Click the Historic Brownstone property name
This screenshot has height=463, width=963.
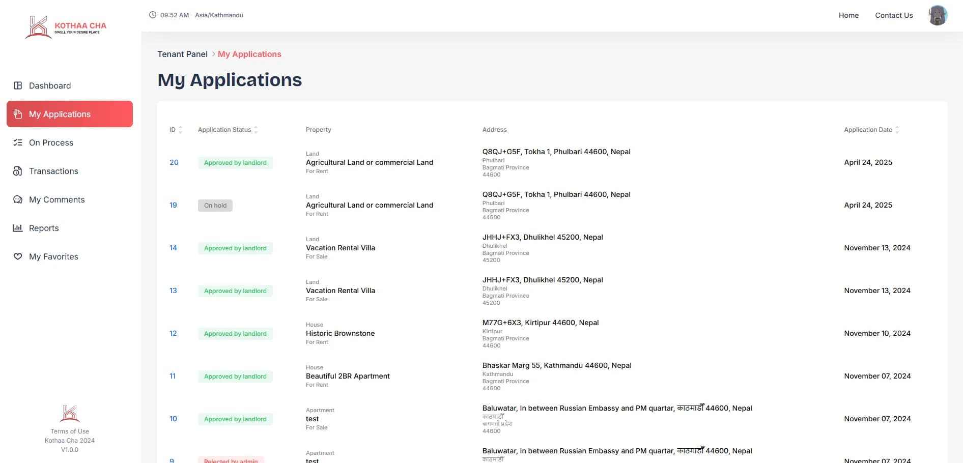340,333
